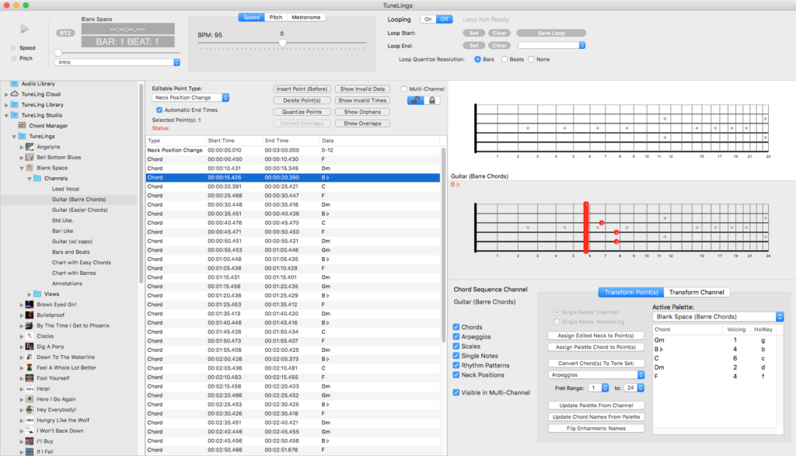Click the Blank Space album artwork
796x456 pixels.
pyautogui.click(x=30, y=168)
